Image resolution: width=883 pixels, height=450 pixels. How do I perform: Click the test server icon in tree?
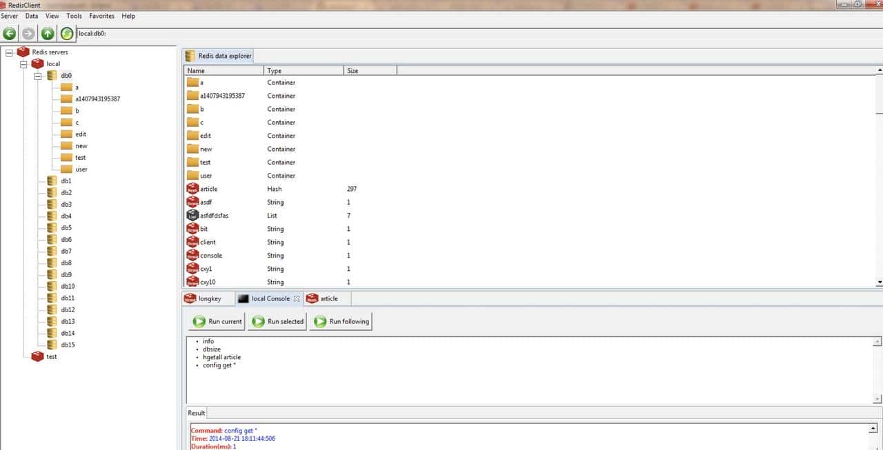pyautogui.click(x=37, y=356)
